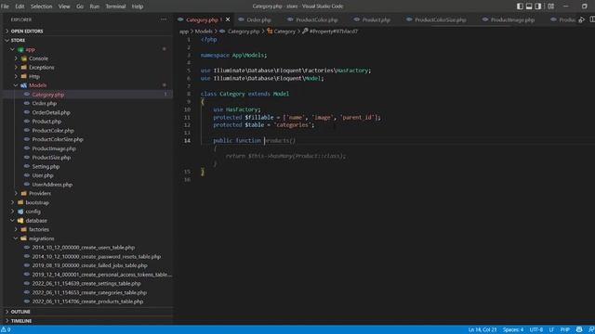Screen dimensions: 595x334
Task: Open the Edit menu
Action: pyautogui.click(x=20, y=6)
